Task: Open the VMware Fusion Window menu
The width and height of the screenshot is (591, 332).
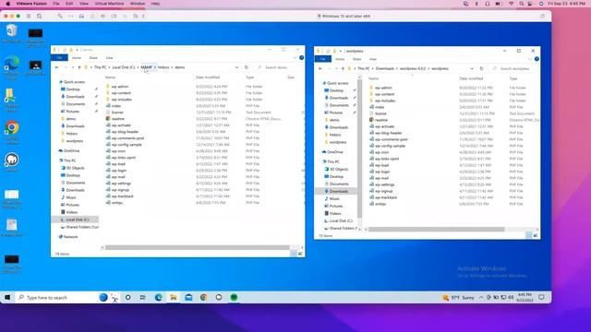Action: coord(138,4)
